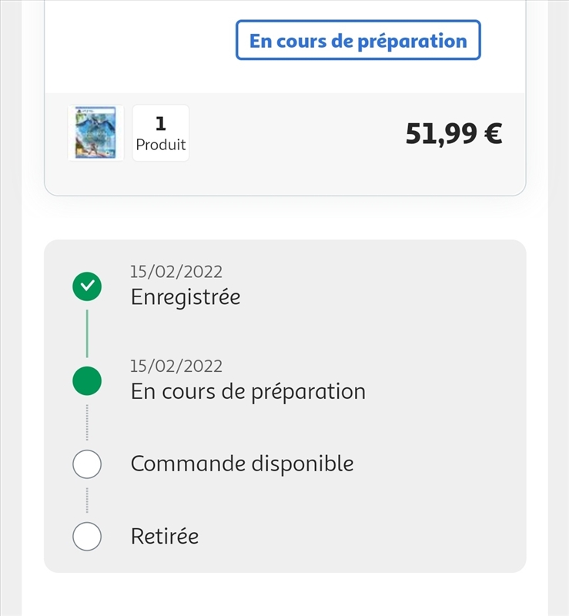Select the 1 Produit count box
Screen dimensions: 569x616
click(x=161, y=132)
